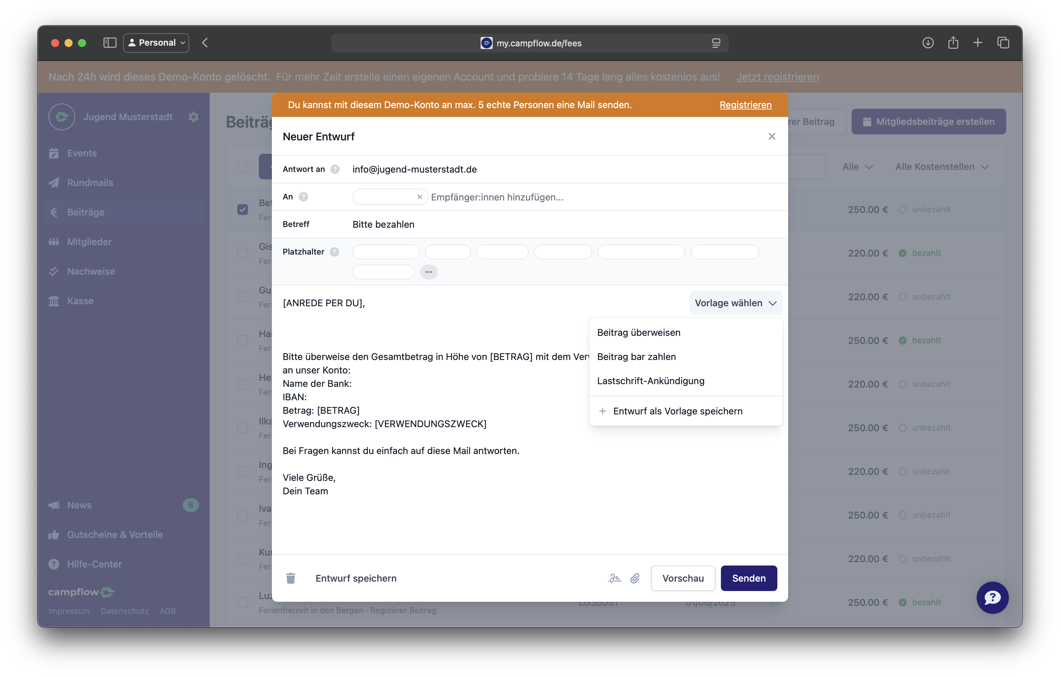
Task: Click the Hilfe-Center question mark icon
Action: coord(54,564)
